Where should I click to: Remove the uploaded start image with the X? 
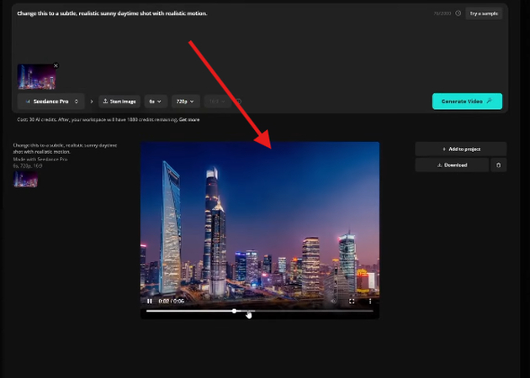pos(56,66)
